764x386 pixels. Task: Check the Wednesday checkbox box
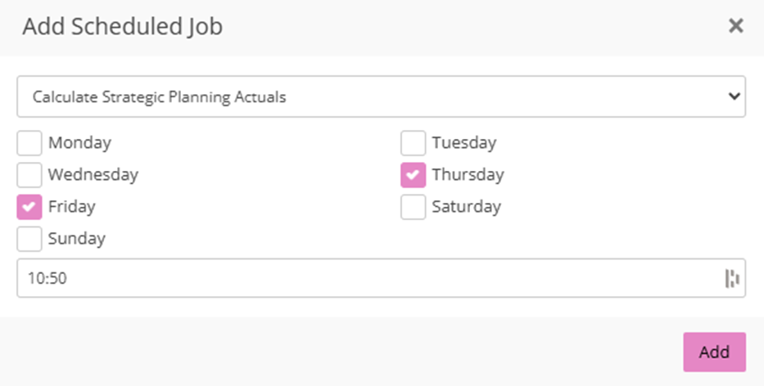point(29,175)
